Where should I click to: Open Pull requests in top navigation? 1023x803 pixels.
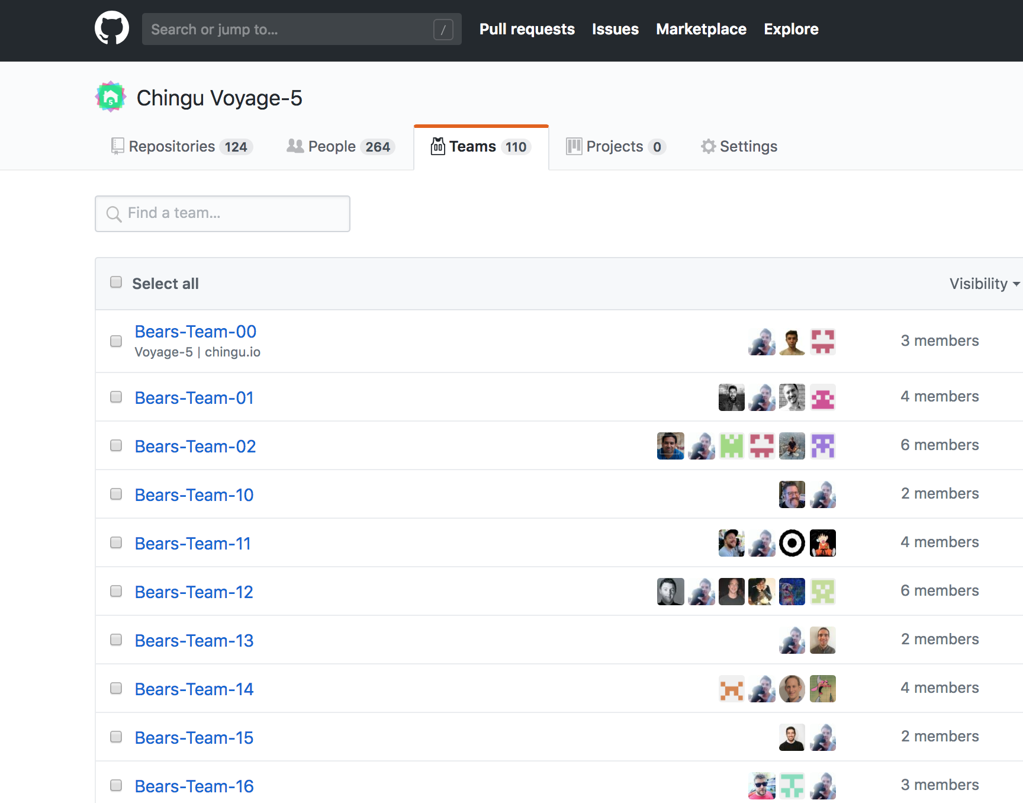527,29
